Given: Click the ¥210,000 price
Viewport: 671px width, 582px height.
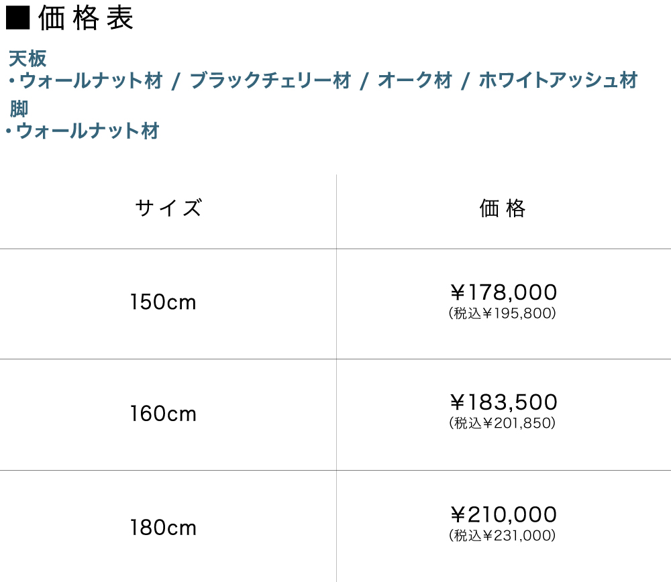Looking at the screenshot, I should click(x=503, y=515).
